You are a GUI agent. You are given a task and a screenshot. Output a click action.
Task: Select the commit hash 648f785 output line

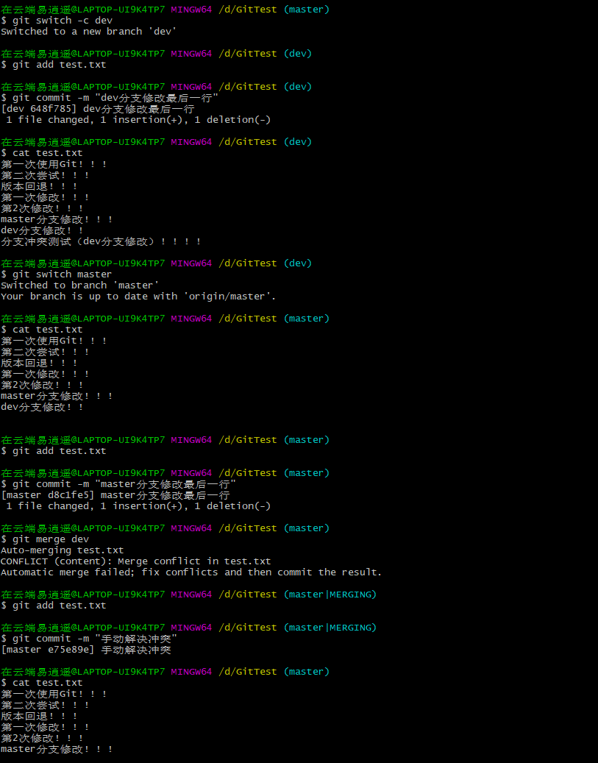(97, 109)
